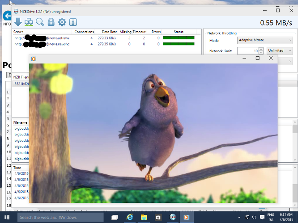Open NZBDrive settings gear icon

(x=62, y=22)
